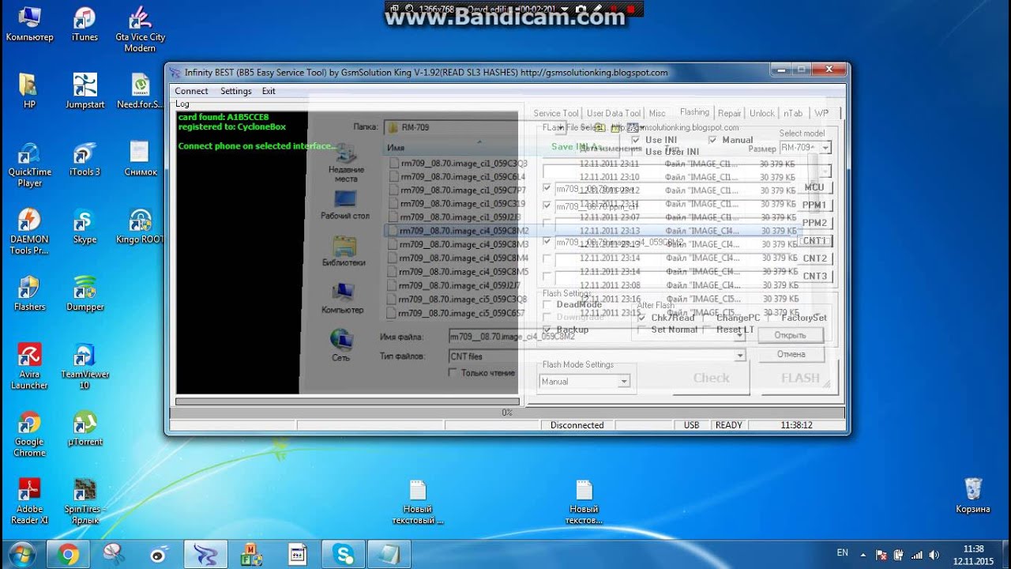The height and width of the screenshot is (569, 1011).
Task: Open the HP desktop folder
Action: pyautogui.click(x=29, y=91)
